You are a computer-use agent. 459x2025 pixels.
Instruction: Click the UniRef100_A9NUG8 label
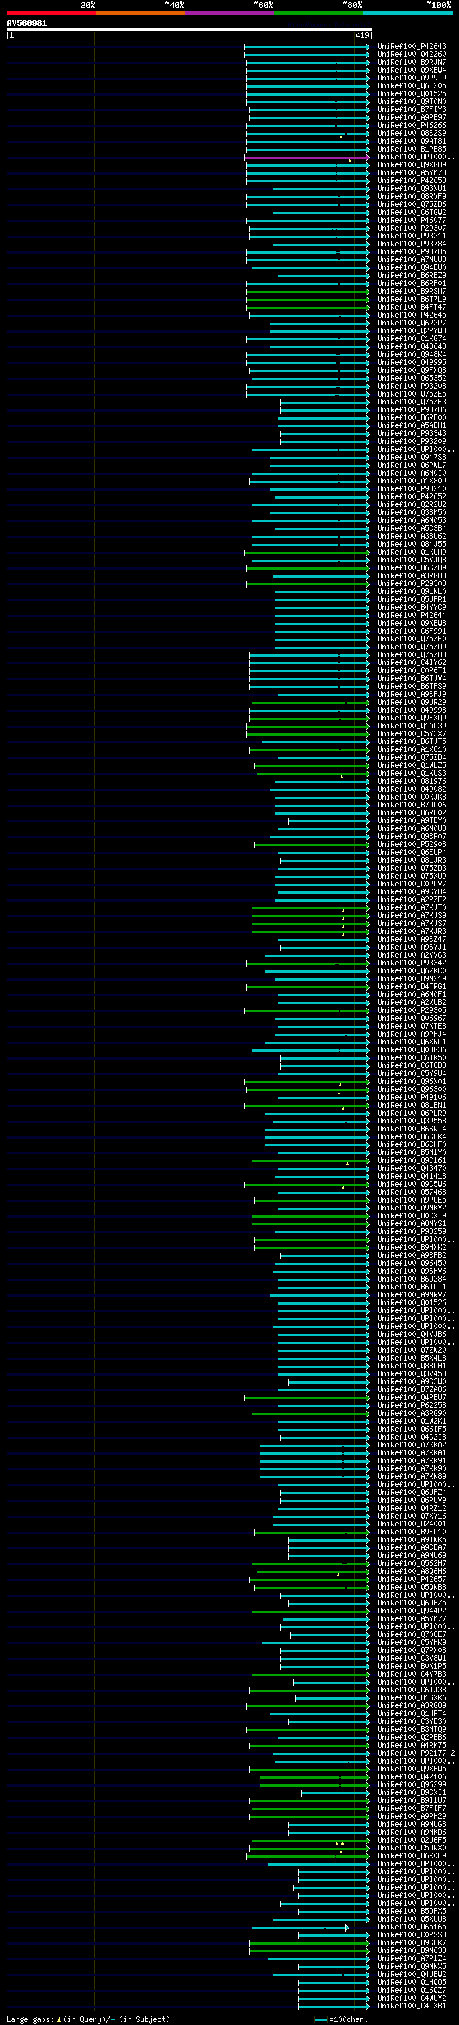(x=411, y=1825)
